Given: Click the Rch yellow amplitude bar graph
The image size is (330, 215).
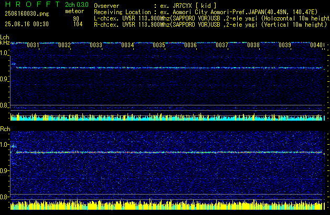Looking at the screenshot, I should click(x=166, y=205).
